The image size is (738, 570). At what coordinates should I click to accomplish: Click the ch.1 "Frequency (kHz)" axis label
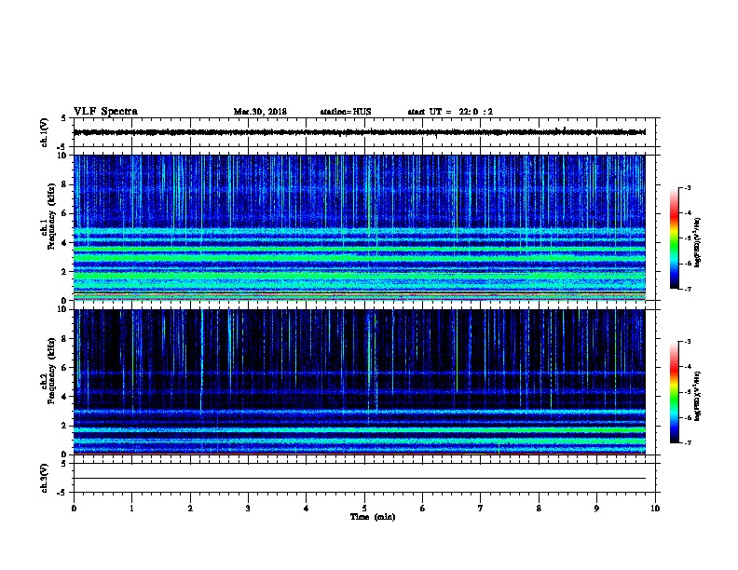click(51, 216)
